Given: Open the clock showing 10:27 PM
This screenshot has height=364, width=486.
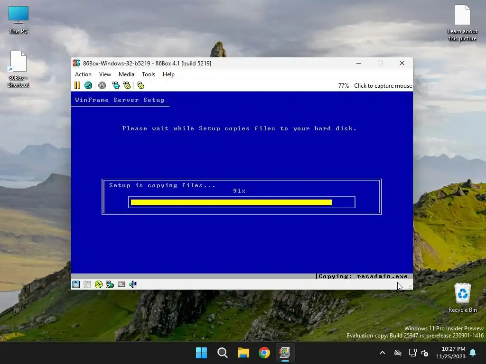Looking at the screenshot, I should tap(451, 353).
